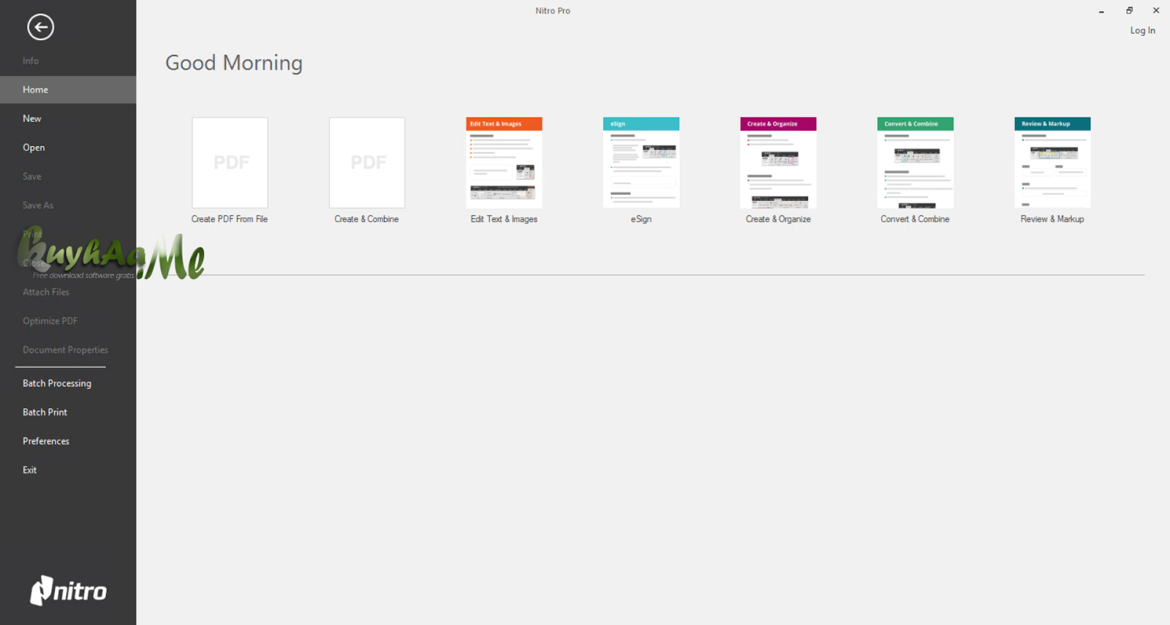Click the back arrow icon
Screen dimensions: 1170x625
tap(40, 27)
